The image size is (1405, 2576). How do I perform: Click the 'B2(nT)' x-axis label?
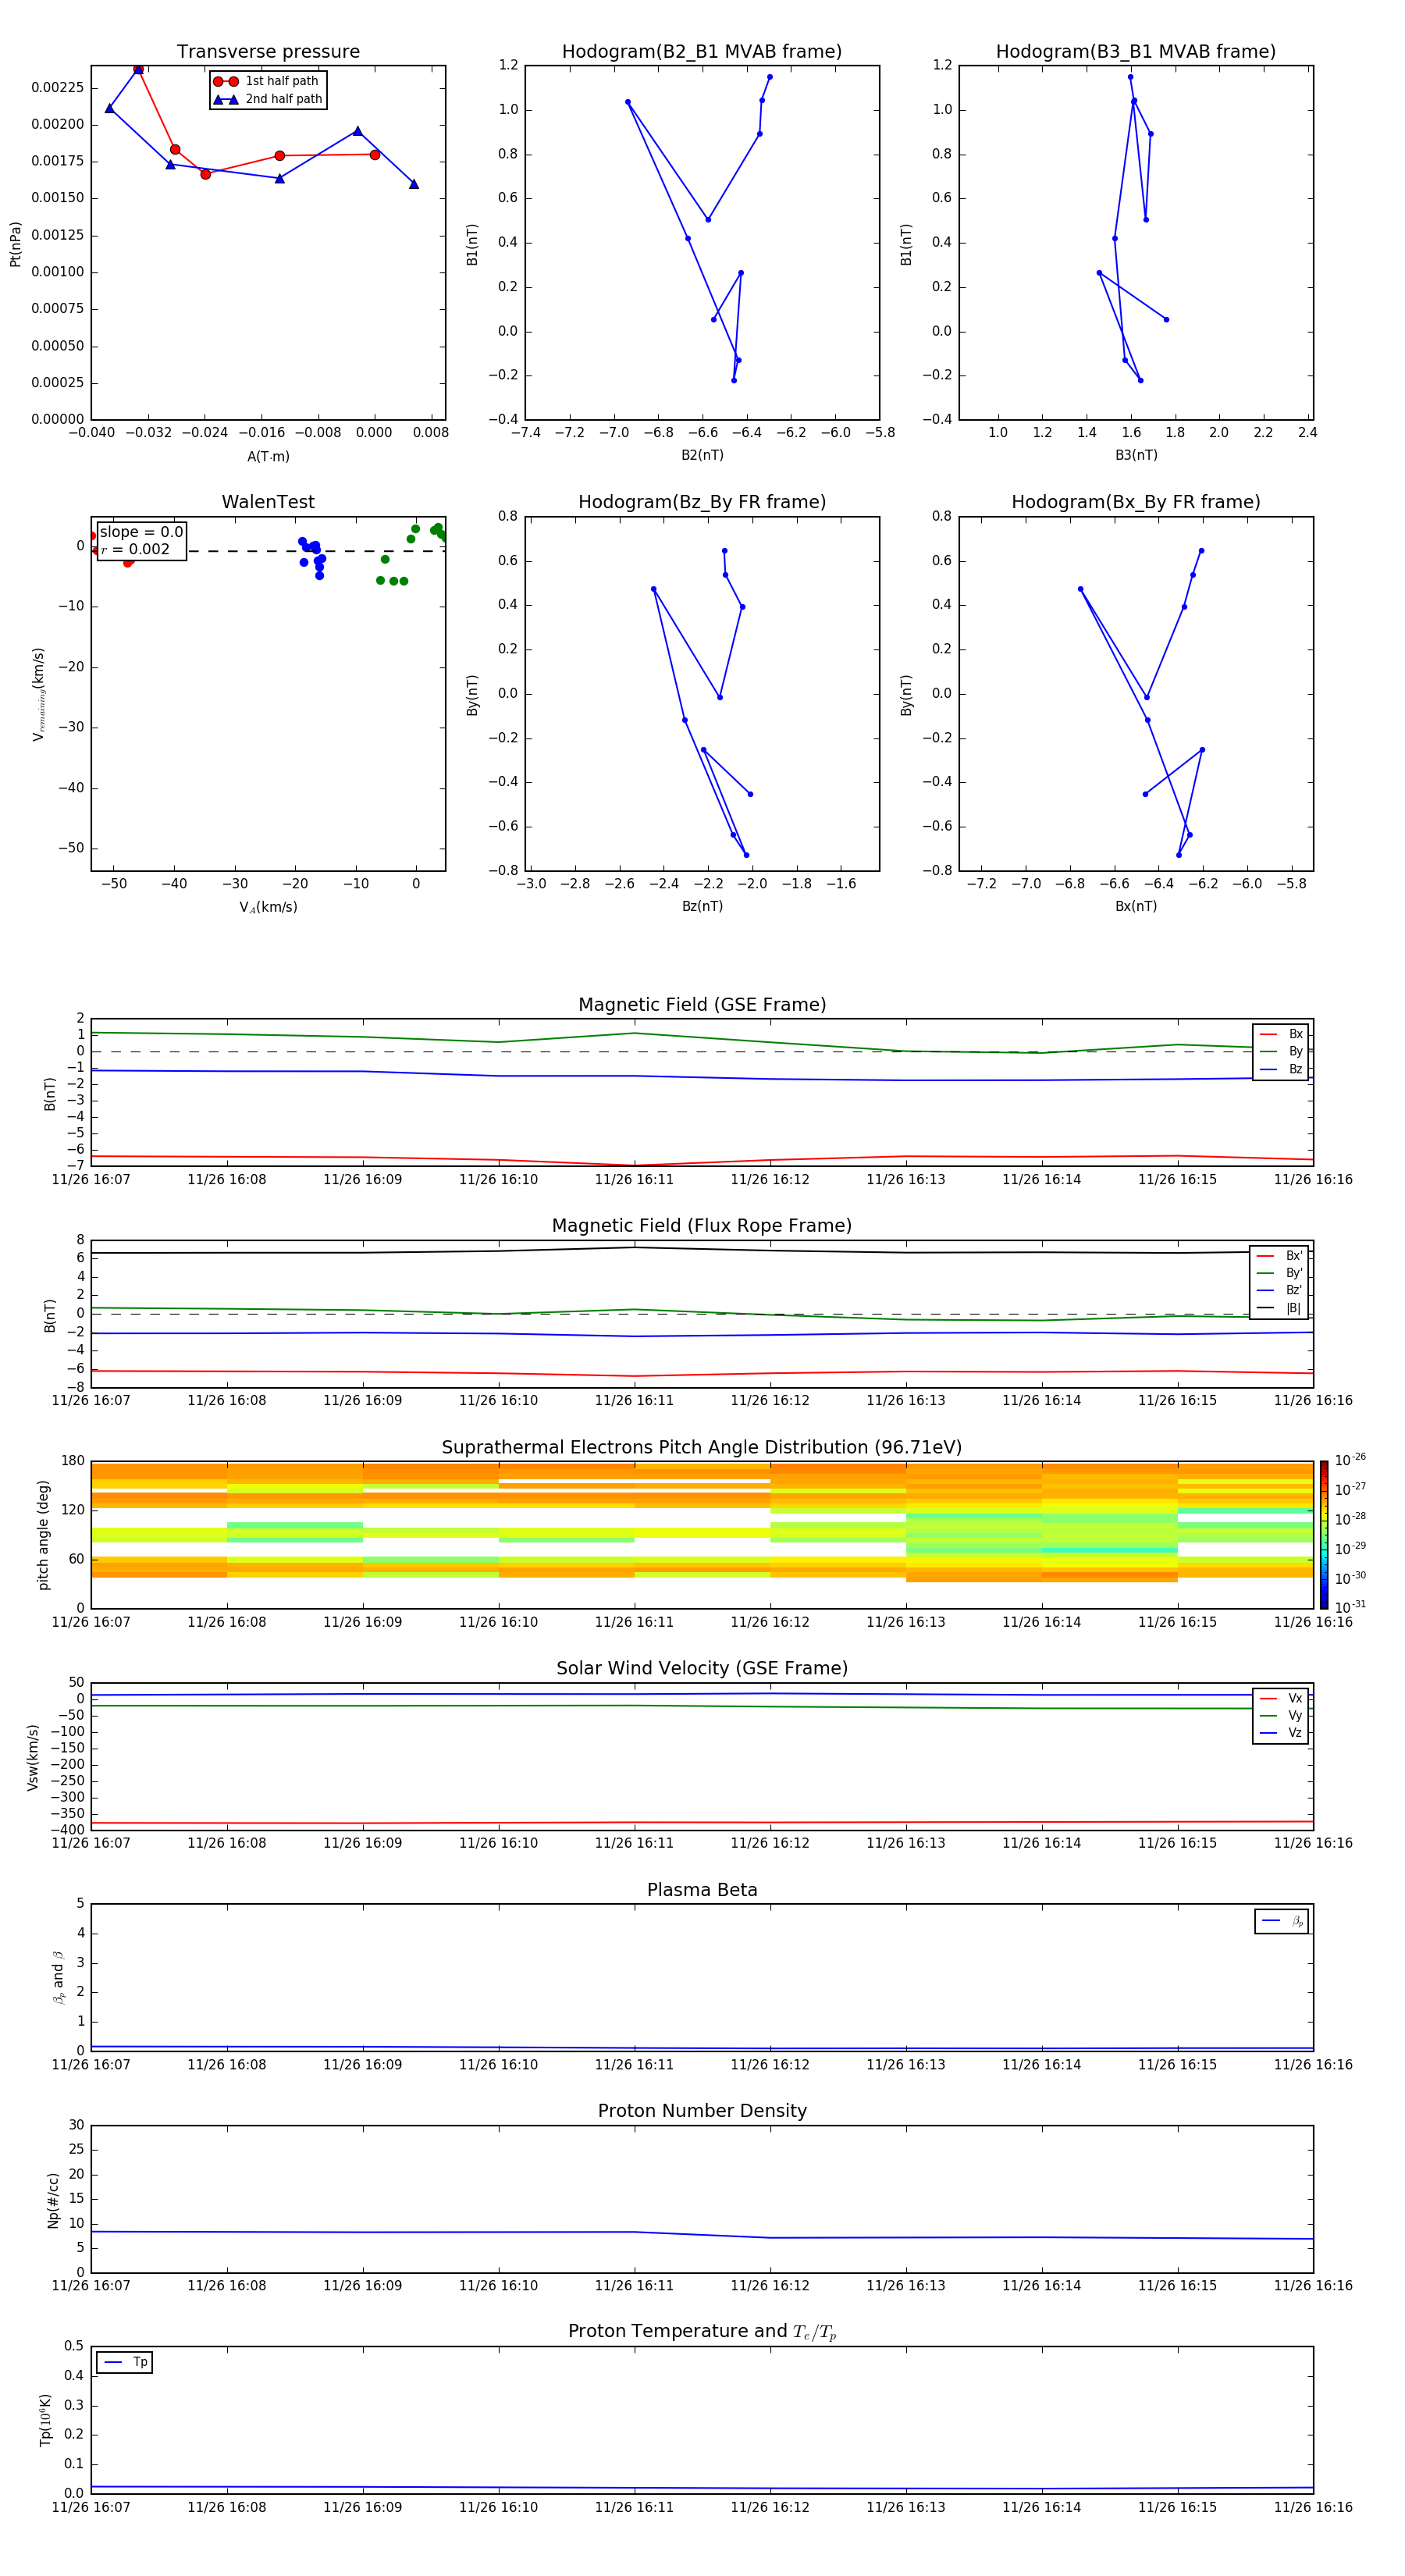coord(702,455)
